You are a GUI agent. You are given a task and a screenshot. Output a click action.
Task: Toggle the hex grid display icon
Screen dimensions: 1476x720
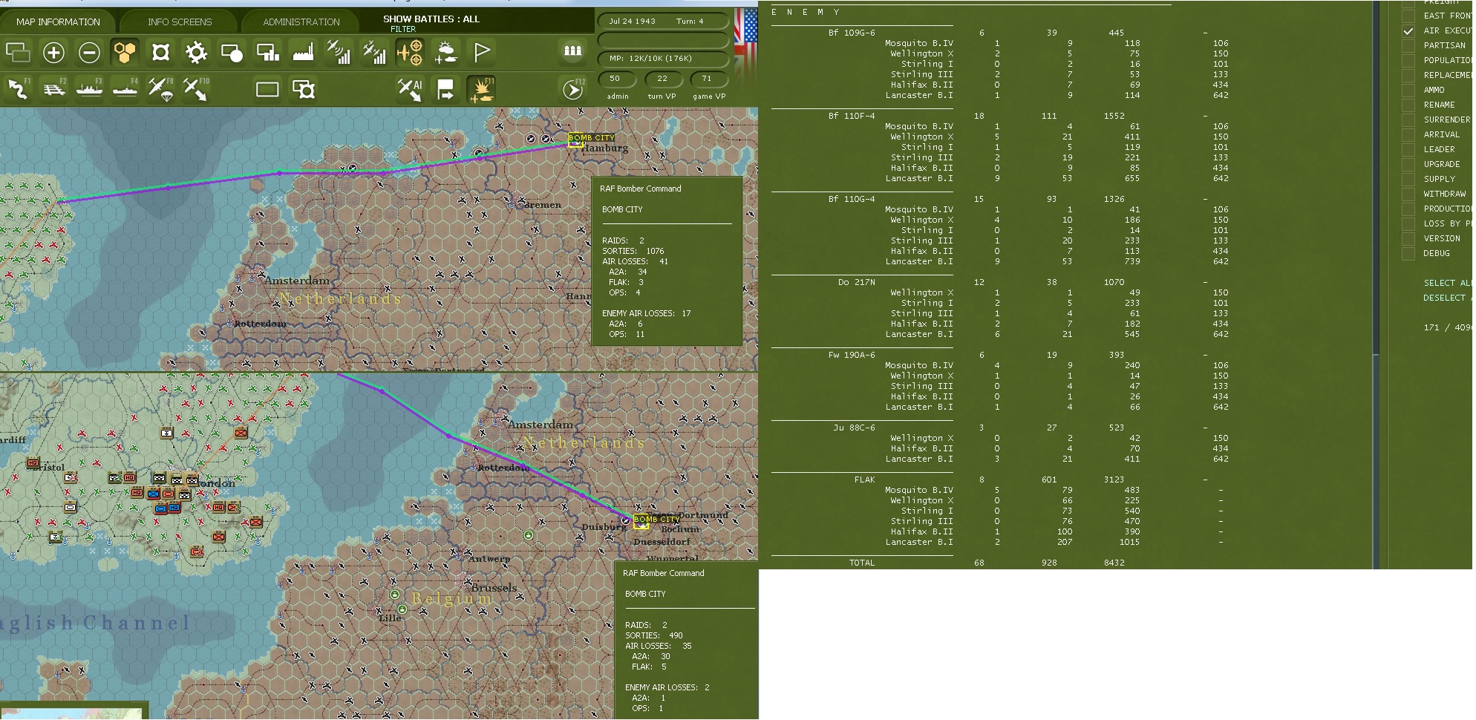(x=125, y=53)
